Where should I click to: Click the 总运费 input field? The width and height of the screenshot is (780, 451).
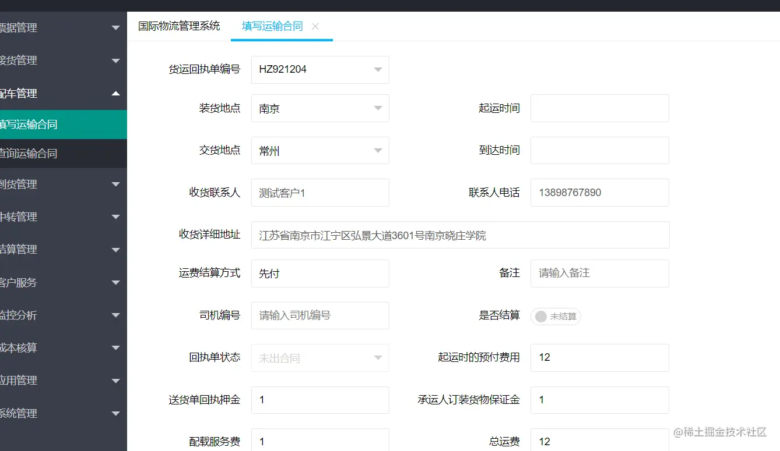pos(599,440)
